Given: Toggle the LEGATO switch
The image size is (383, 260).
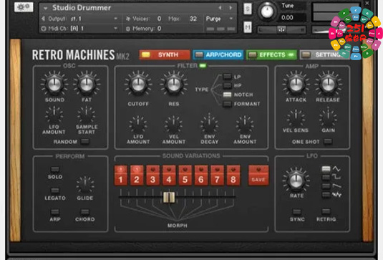Looking at the screenshot, I should (55, 191).
